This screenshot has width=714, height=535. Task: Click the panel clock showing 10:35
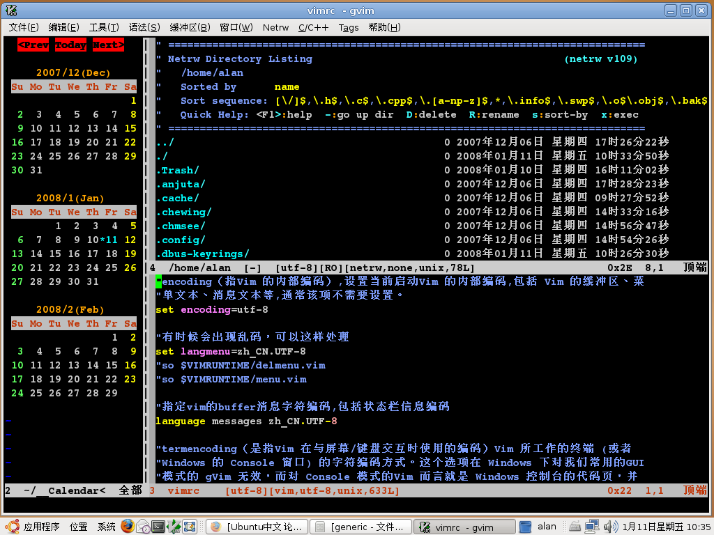pos(666,527)
